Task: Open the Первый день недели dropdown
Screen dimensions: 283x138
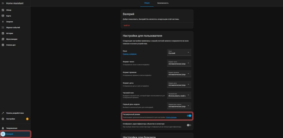Action: point(179,106)
